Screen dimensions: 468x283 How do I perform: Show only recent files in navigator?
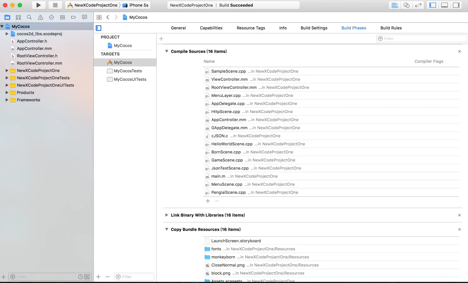tap(80, 277)
